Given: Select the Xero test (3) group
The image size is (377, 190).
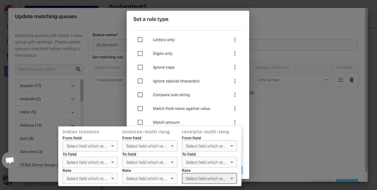Looking at the screenshot, I should pos(37,152).
